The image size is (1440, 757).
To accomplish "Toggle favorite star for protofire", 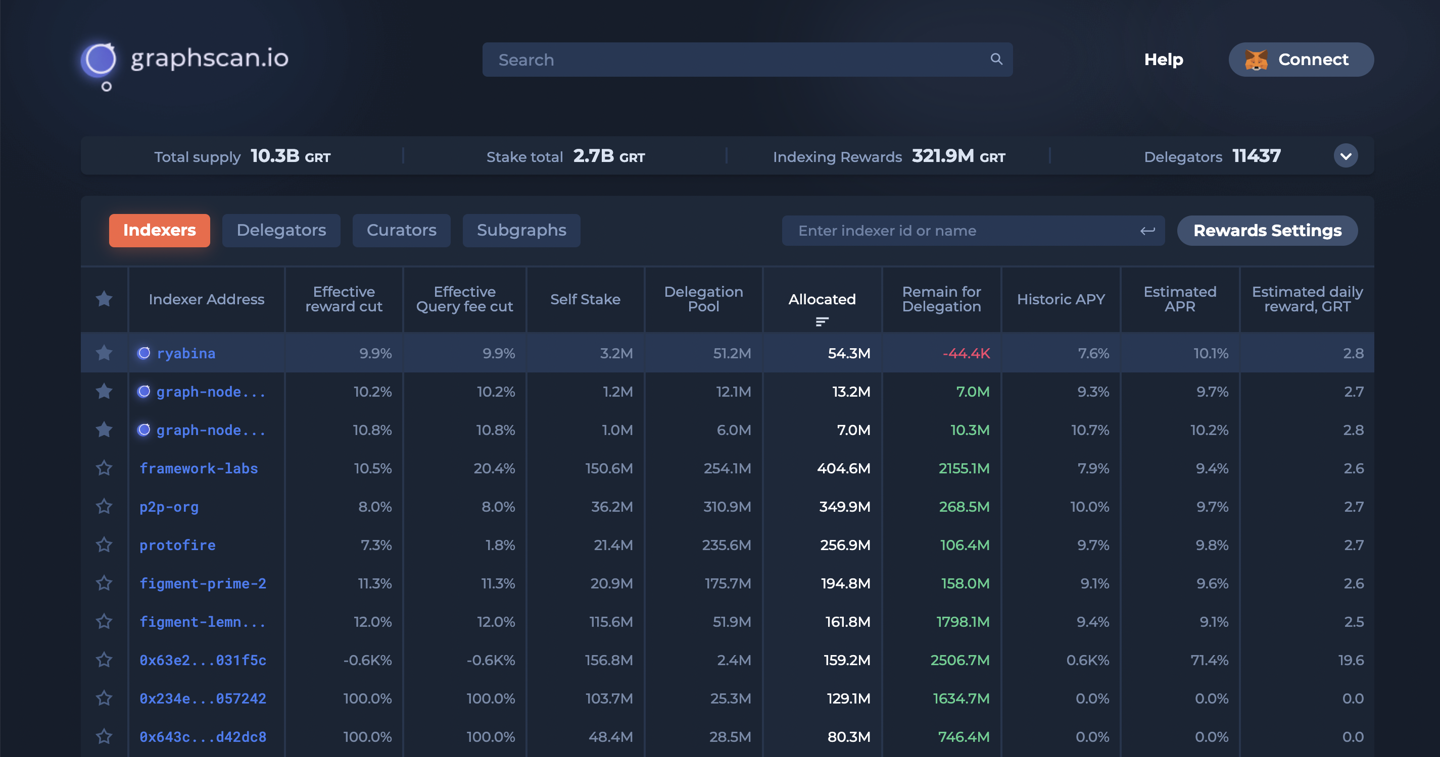I will 104,545.
